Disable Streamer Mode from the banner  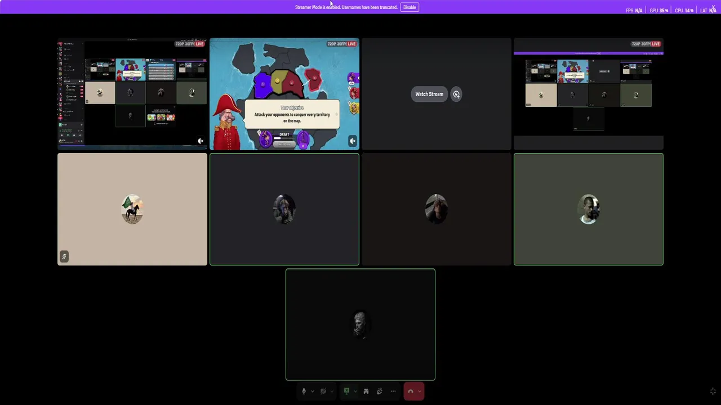coord(410,7)
